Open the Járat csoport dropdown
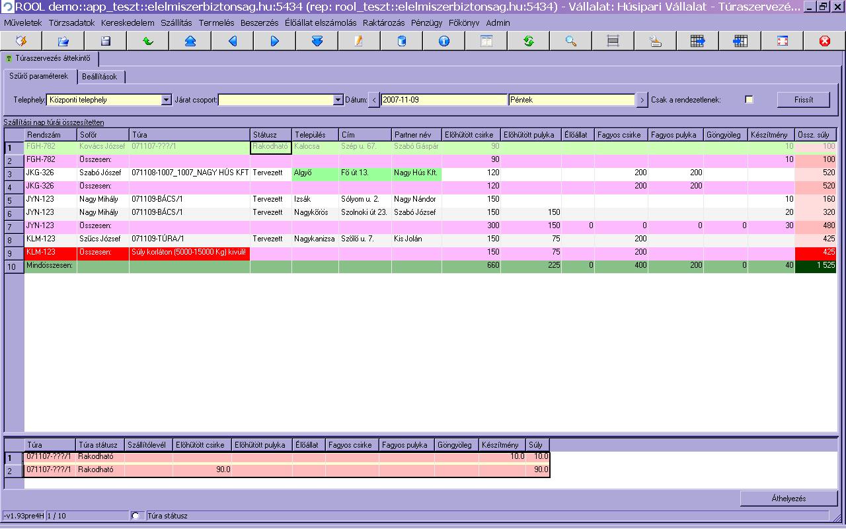Image resolution: width=846 pixels, height=529 pixels. point(338,100)
